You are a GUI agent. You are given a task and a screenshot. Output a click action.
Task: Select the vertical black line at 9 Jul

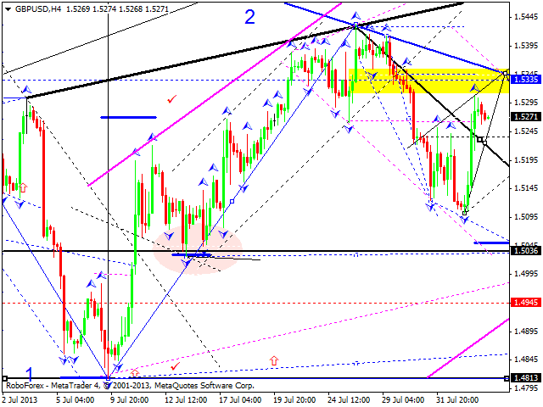pos(109,196)
